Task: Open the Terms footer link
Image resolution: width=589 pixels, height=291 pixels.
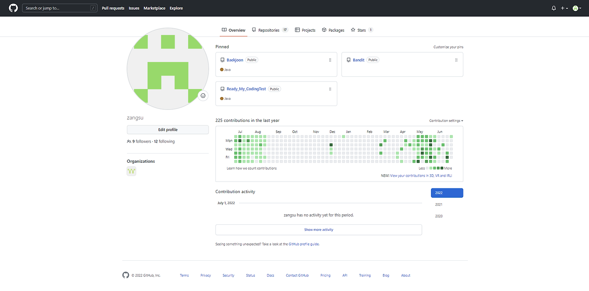Action: [x=184, y=275]
